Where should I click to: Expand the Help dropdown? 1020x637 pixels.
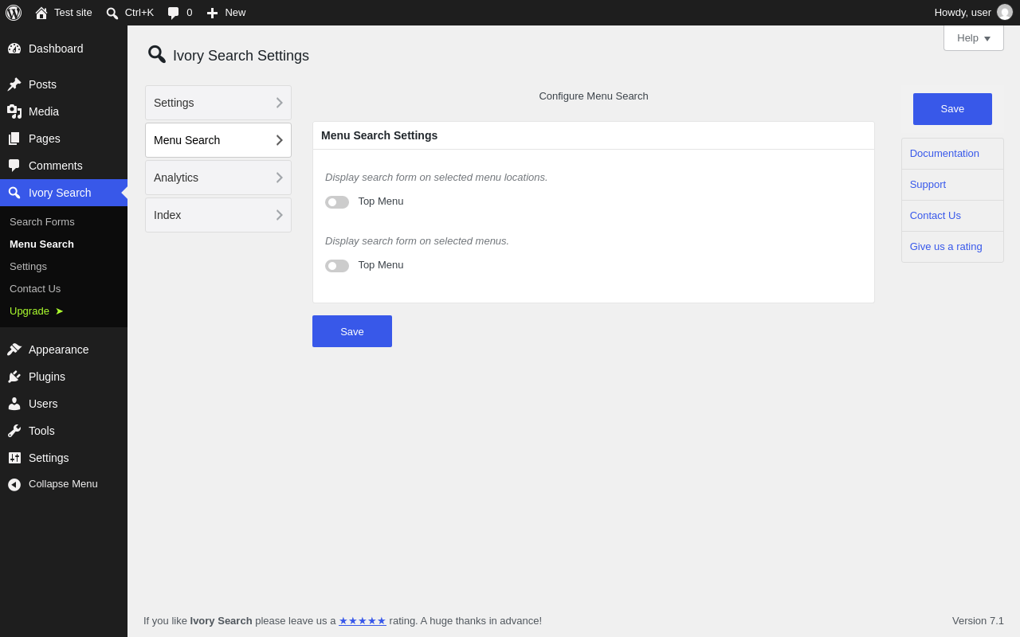[x=974, y=38]
